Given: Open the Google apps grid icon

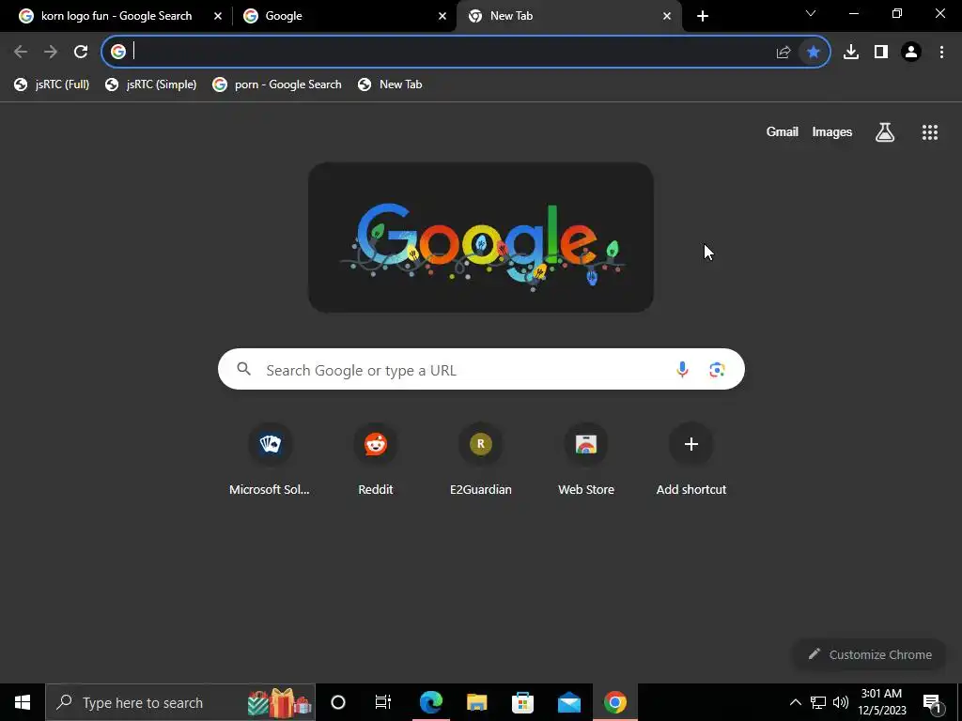Looking at the screenshot, I should point(929,131).
